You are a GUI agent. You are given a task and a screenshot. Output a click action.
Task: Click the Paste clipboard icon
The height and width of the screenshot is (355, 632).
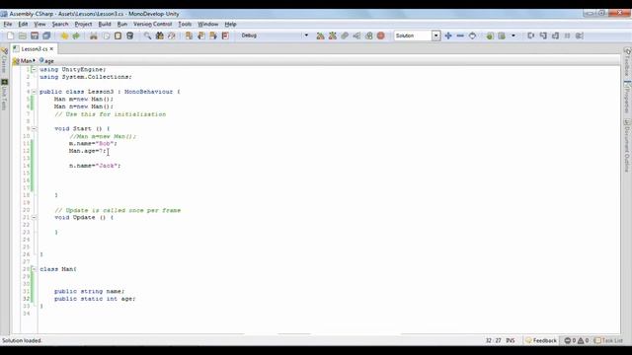coord(118,35)
